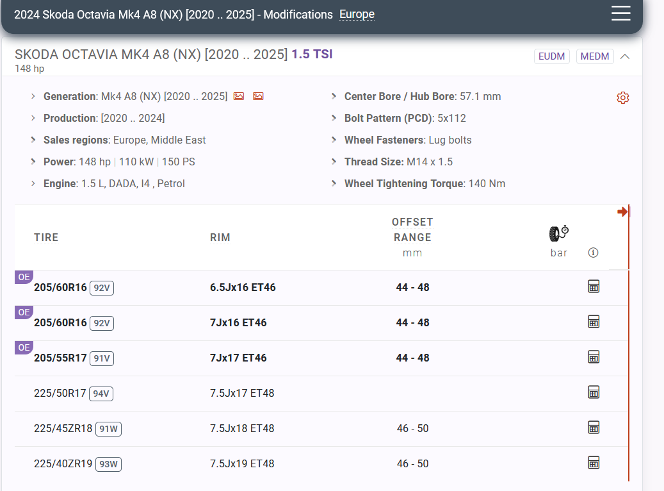Select tire size 225/50R17
This screenshot has width=664, height=491.
point(60,393)
